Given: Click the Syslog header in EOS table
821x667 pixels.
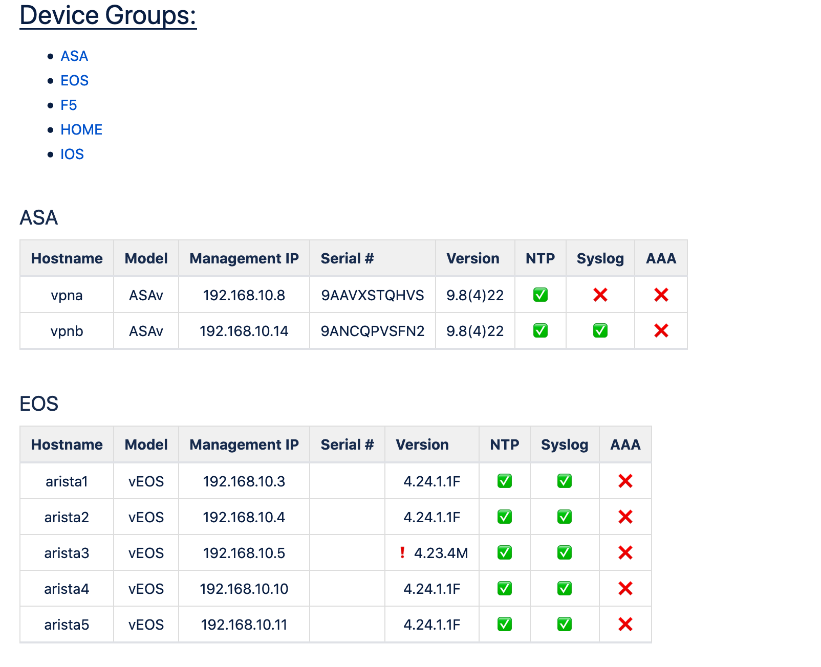Looking at the screenshot, I should point(565,445).
